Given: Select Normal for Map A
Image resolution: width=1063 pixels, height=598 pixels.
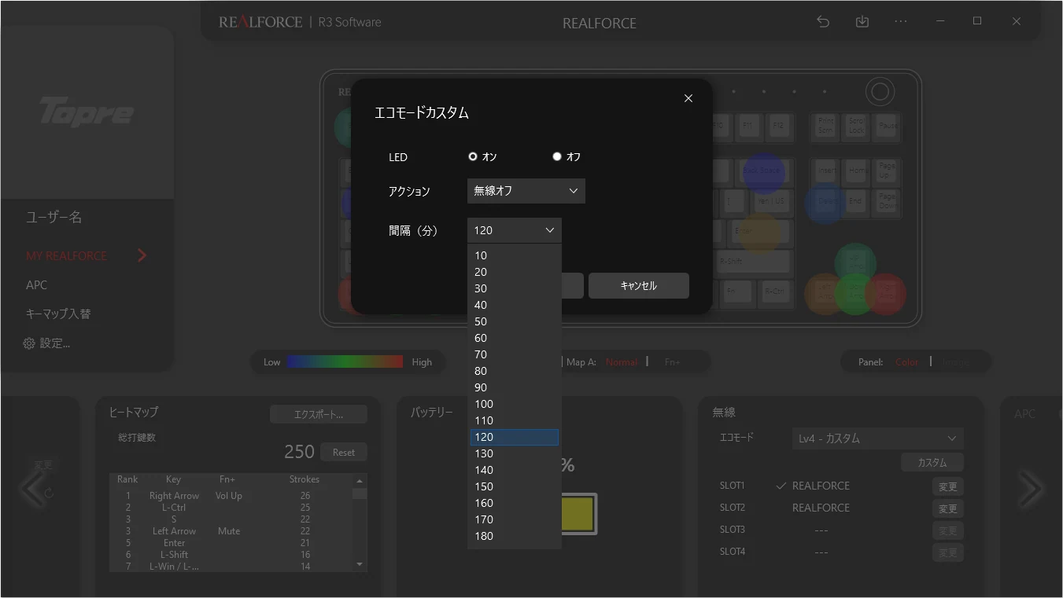Looking at the screenshot, I should point(622,362).
